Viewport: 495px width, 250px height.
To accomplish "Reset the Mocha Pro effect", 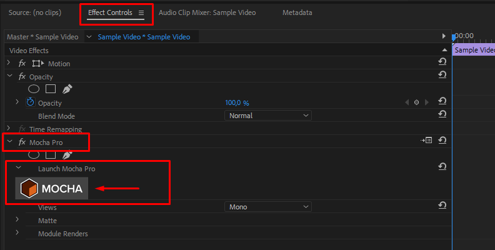I will click(x=442, y=140).
